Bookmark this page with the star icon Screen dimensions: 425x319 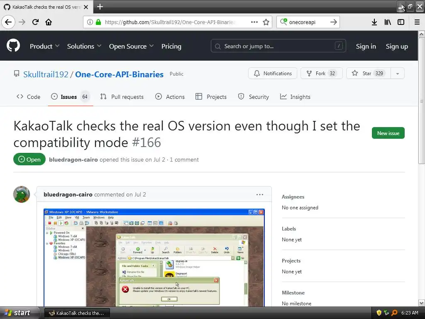click(x=266, y=22)
